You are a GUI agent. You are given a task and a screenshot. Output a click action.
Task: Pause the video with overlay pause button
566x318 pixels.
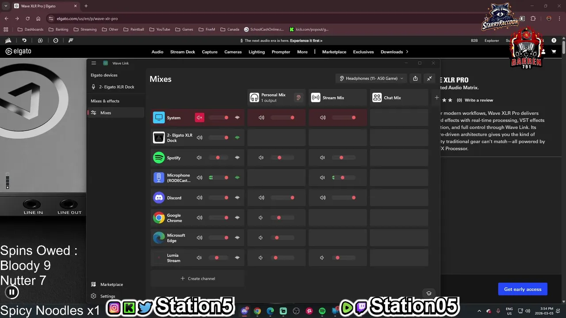click(x=12, y=292)
